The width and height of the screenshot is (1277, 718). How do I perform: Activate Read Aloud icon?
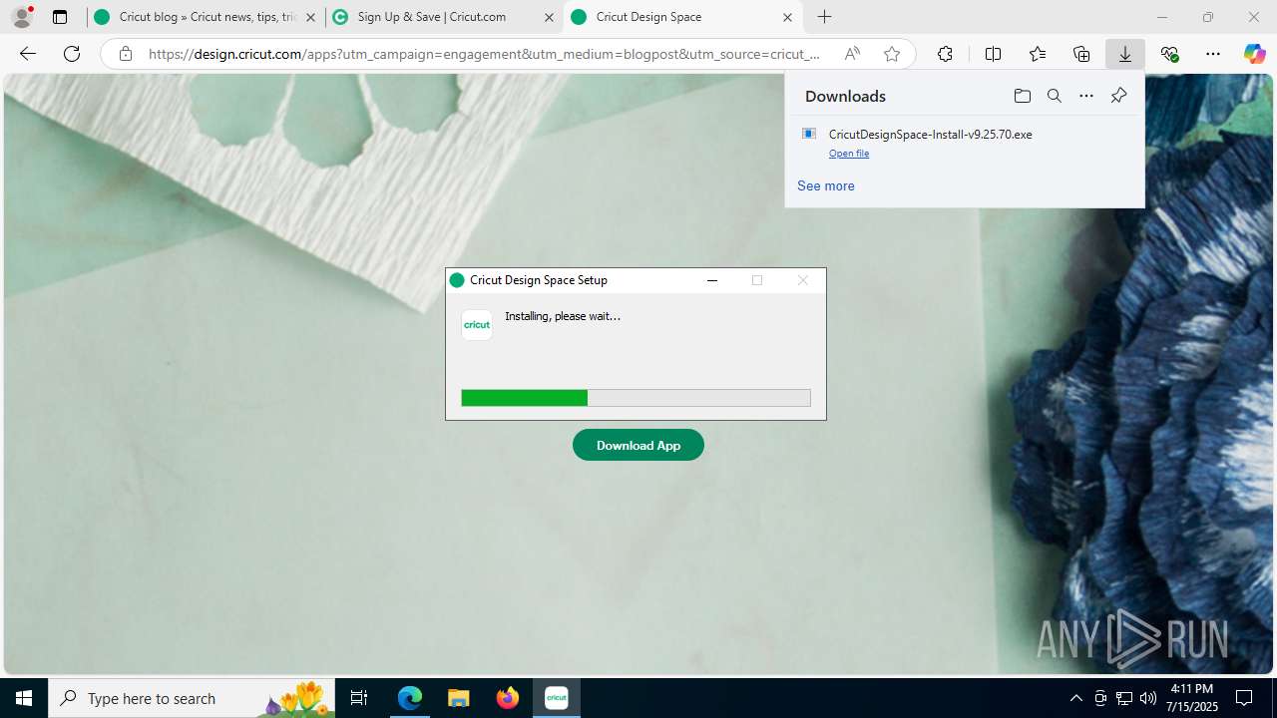(x=852, y=54)
